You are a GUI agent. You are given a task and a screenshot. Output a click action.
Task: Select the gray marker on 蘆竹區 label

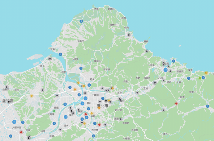point(9,102)
